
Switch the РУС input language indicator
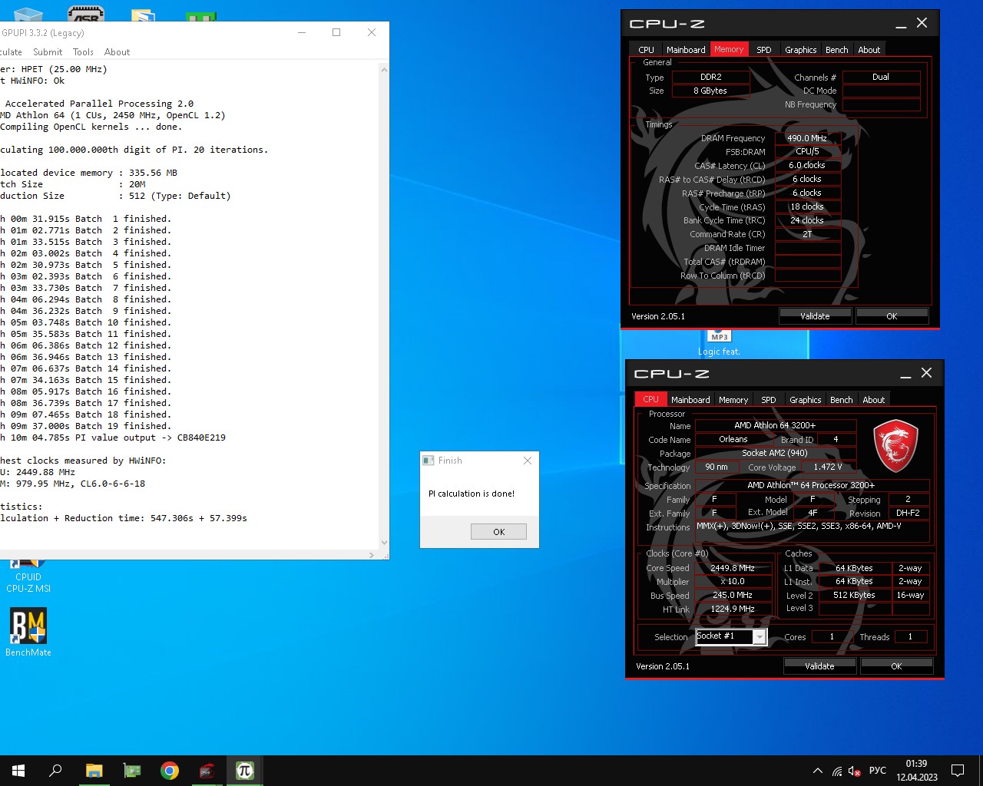coord(878,771)
